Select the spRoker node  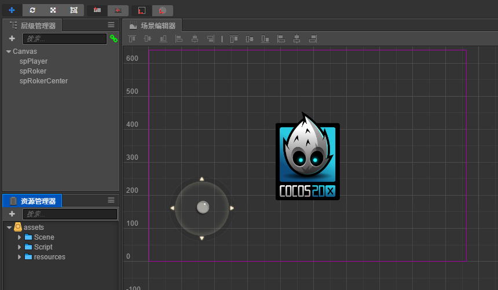(32, 71)
